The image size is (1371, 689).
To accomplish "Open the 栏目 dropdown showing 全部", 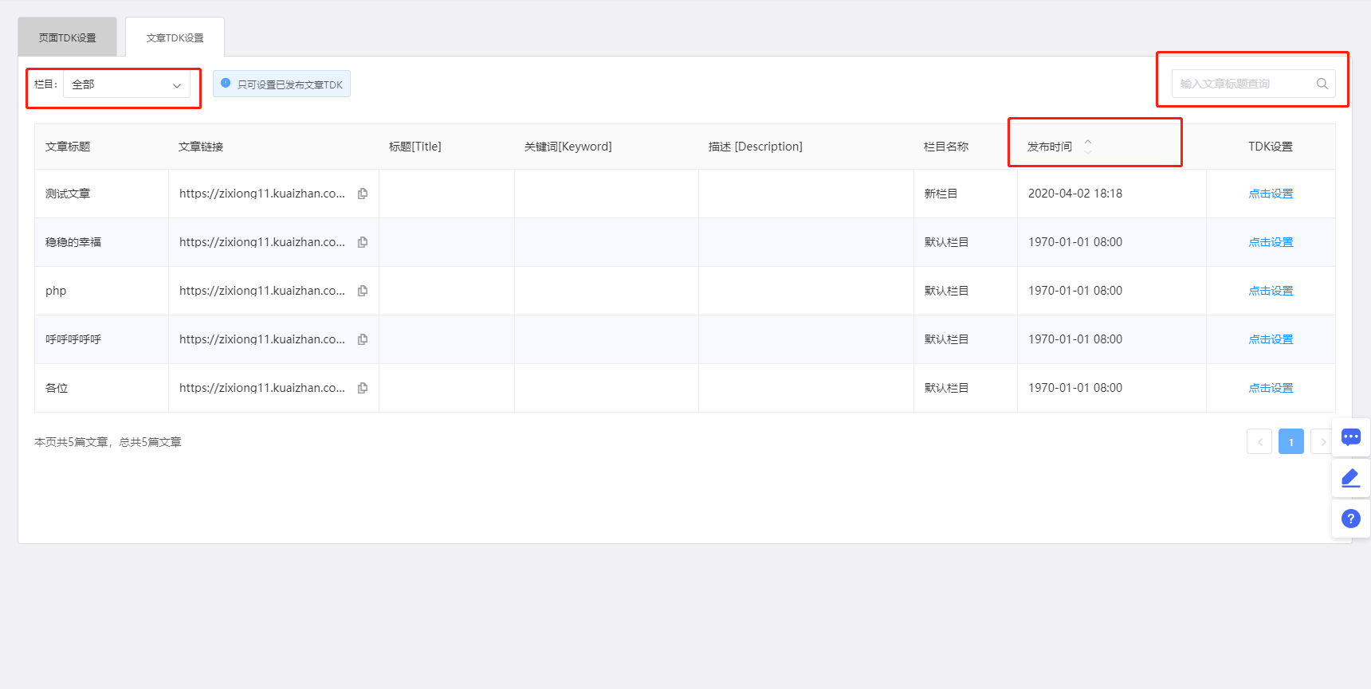I will coord(126,84).
